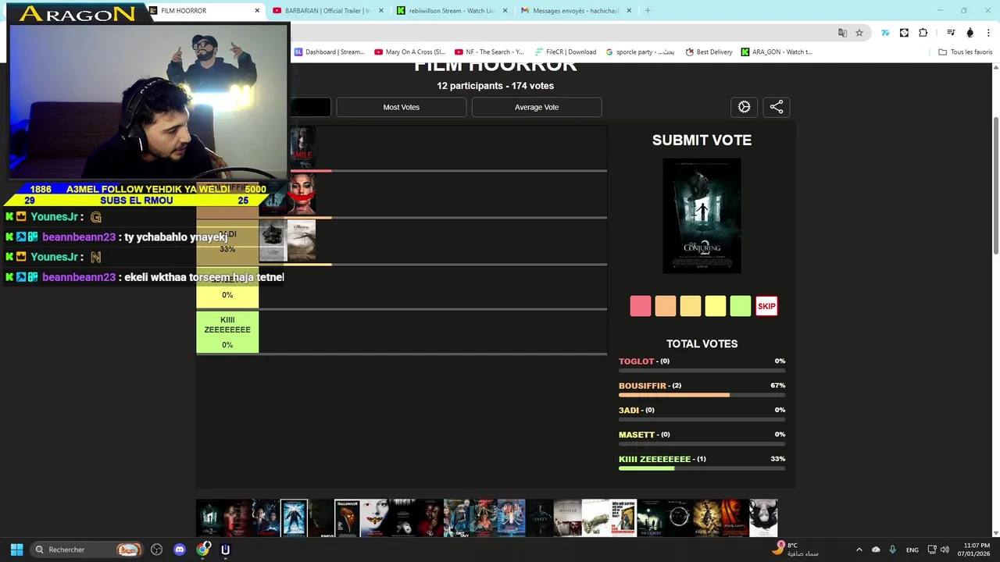Vote with the red tier swatch
The image size is (1000, 562).
tap(641, 306)
